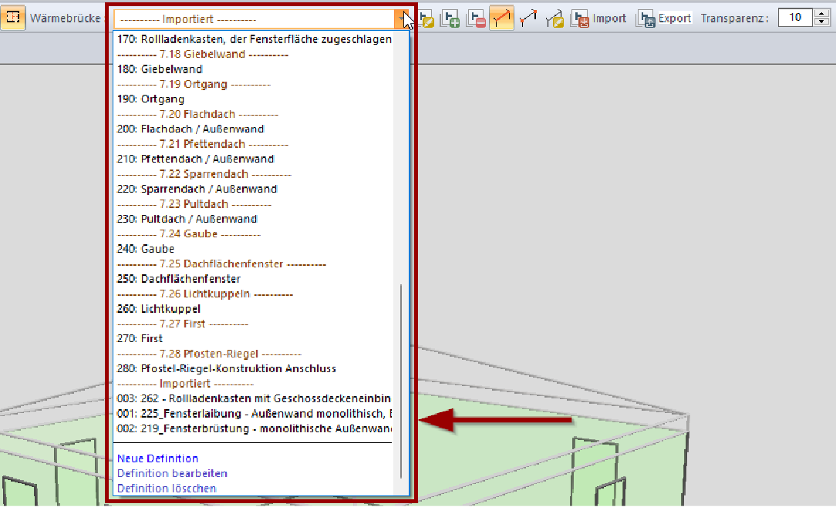Select the thermal bridge point edit tool

coord(528,18)
